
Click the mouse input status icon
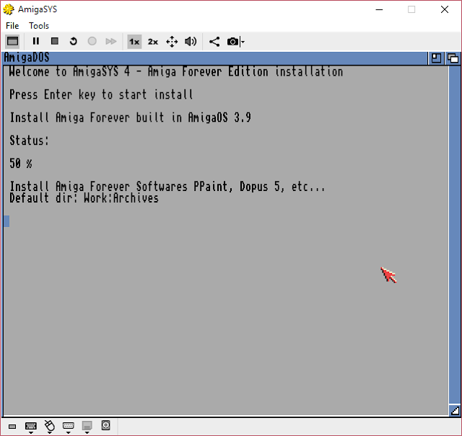[x=50, y=427]
